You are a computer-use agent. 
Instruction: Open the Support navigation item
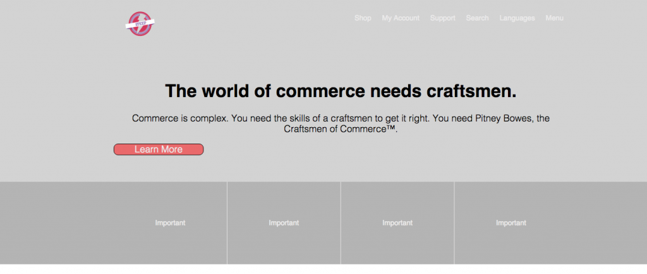[x=443, y=18]
